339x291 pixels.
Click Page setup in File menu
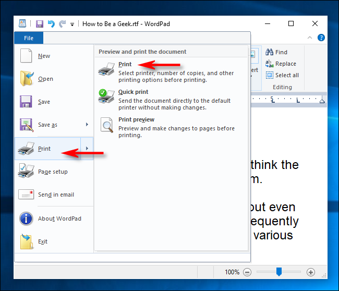pyautogui.click(x=53, y=172)
